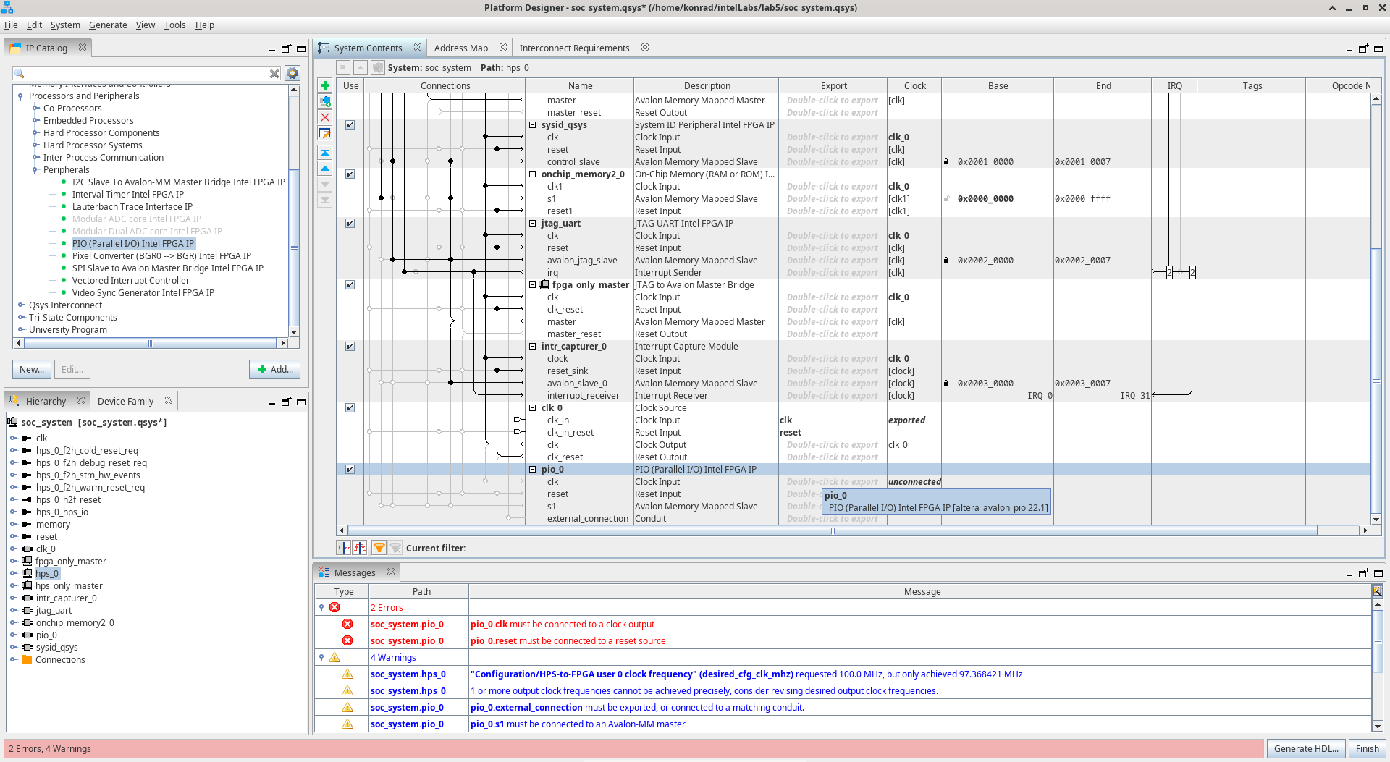Click the Add... button in IP Catalog
1390x762 pixels.
click(x=274, y=369)
